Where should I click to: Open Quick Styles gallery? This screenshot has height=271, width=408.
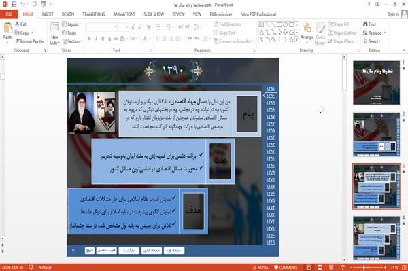pyautogui.click(x=320, y=33)
